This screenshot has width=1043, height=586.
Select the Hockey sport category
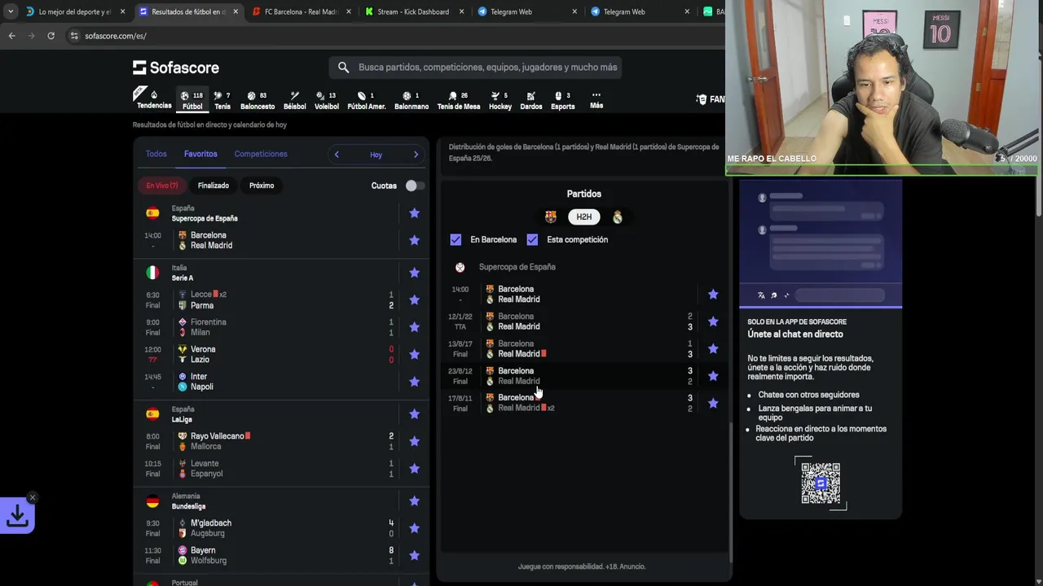pos(500,100)
